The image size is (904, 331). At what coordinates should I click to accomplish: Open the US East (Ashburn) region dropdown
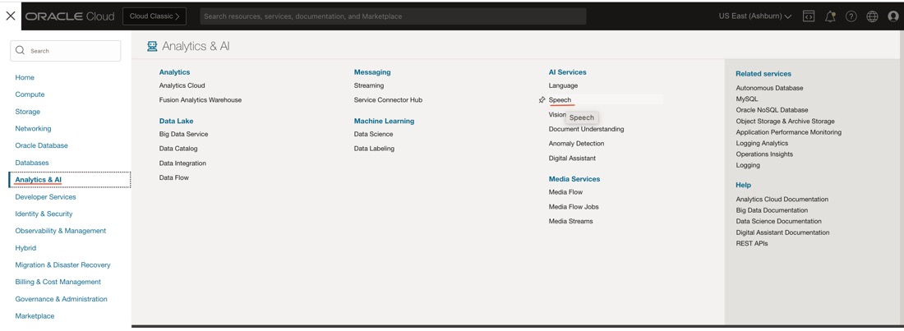tap(754, 16)
